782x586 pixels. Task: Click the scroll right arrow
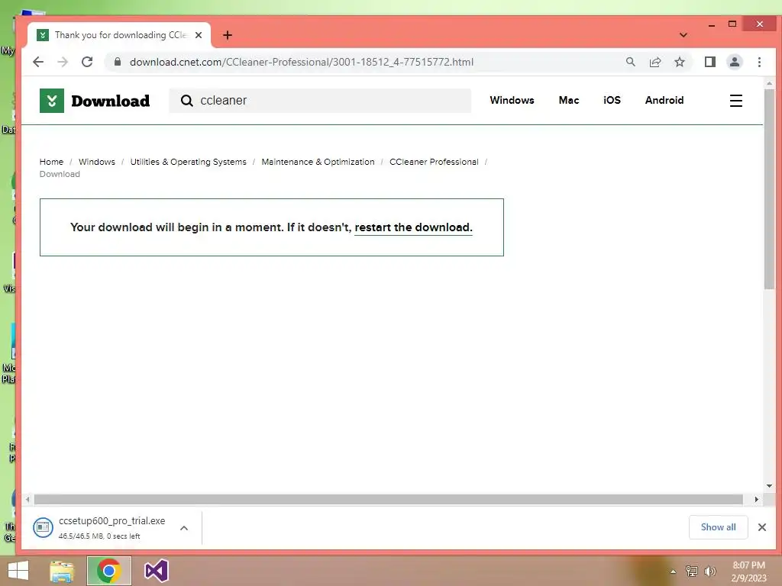[x=757, y=499]
